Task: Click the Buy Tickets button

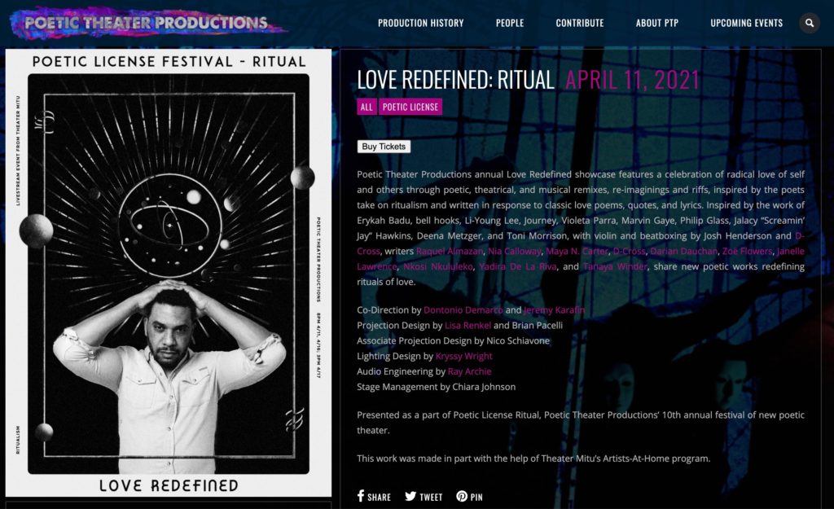Action: coord(384,147)
